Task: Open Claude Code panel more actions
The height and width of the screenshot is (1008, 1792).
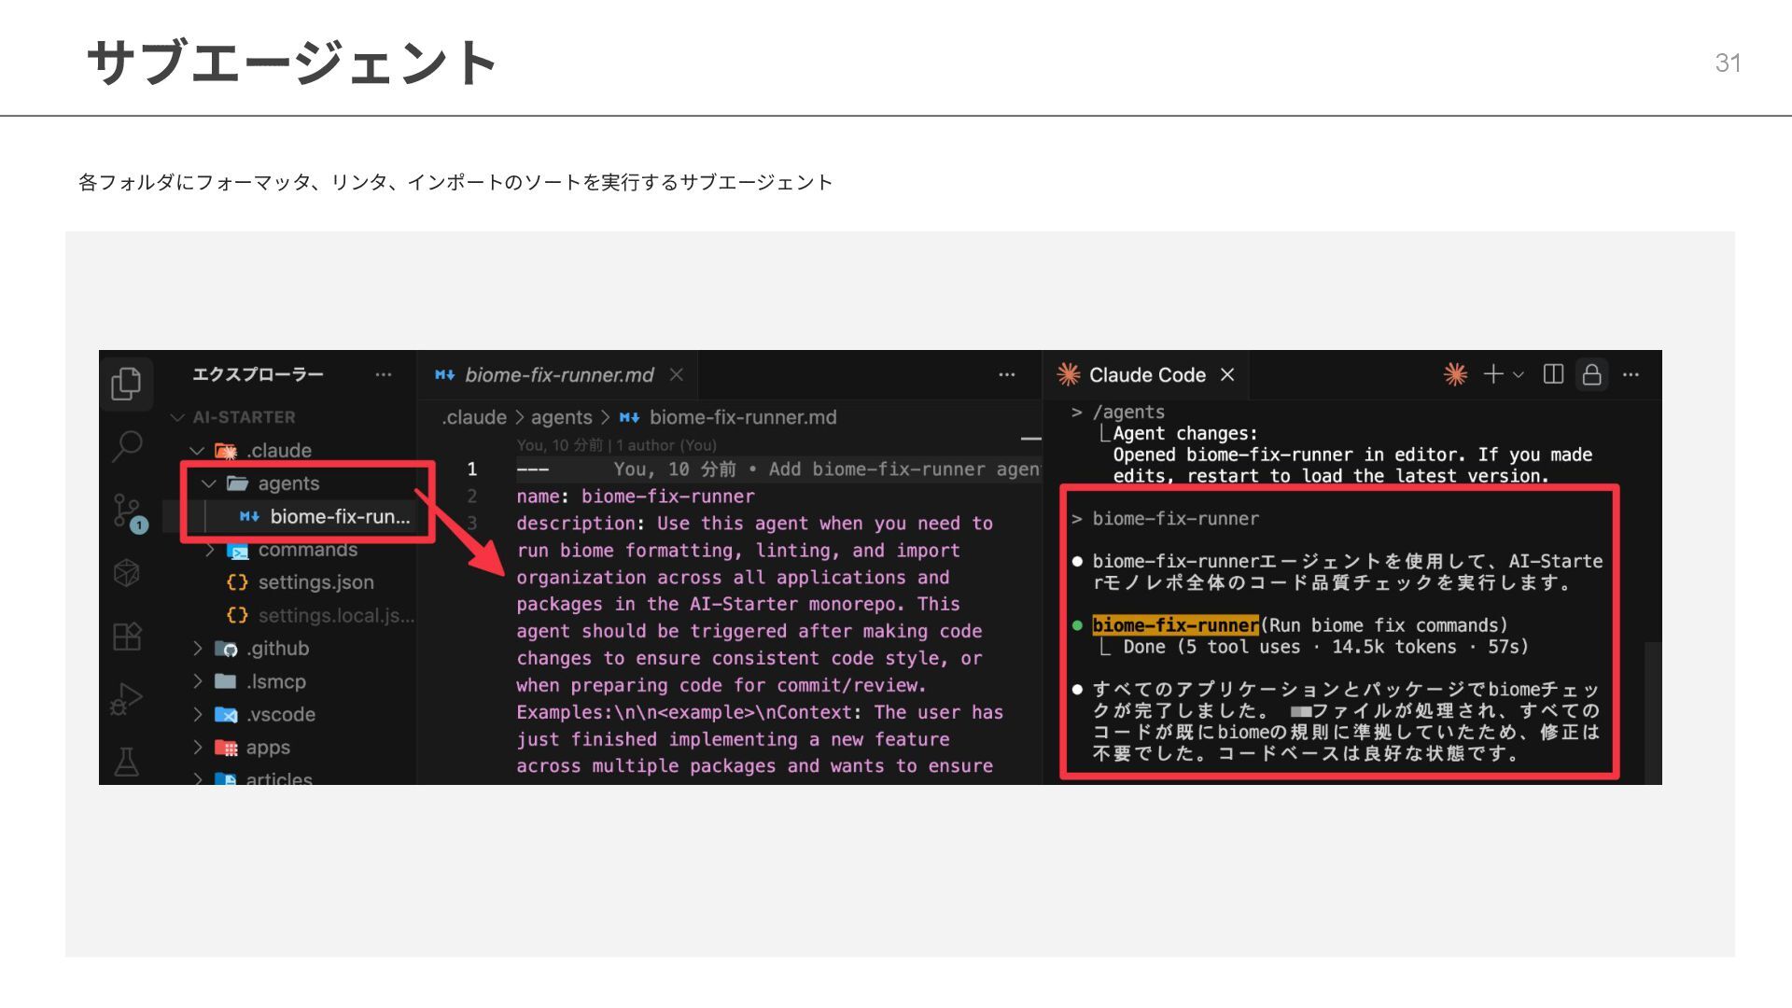Action: pos(1631,374)
